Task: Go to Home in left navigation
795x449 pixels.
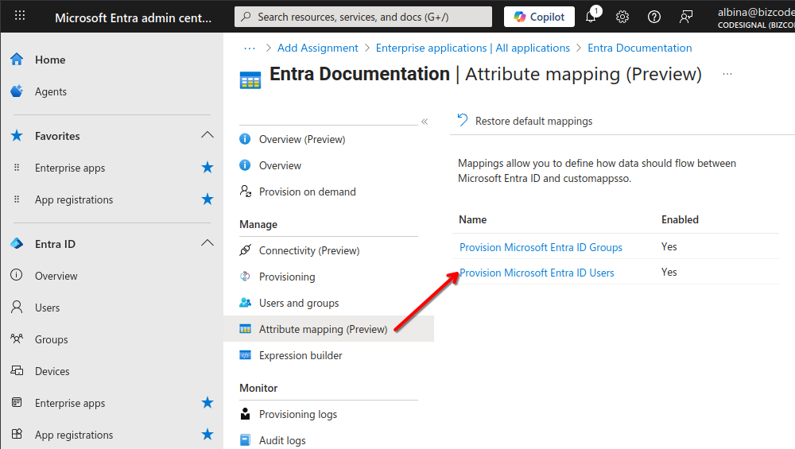Action: point(49,60)
